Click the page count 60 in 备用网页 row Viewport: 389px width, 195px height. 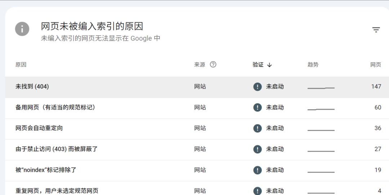(378, 107)
